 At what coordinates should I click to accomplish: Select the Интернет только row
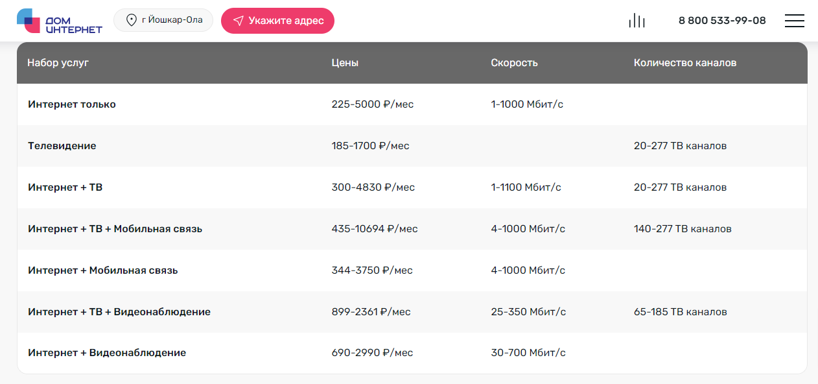tap(72, 104)
